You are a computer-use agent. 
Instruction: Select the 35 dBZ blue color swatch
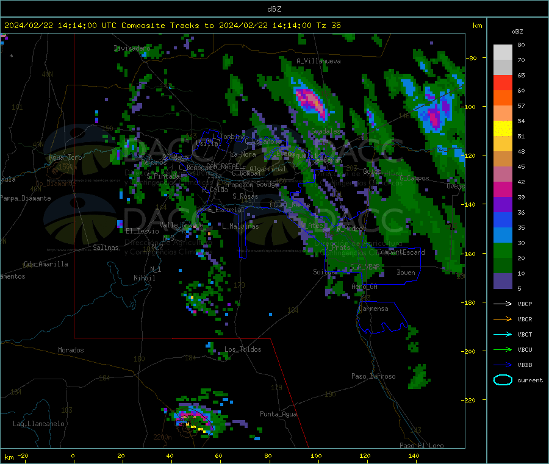click(x=503, y=220)
